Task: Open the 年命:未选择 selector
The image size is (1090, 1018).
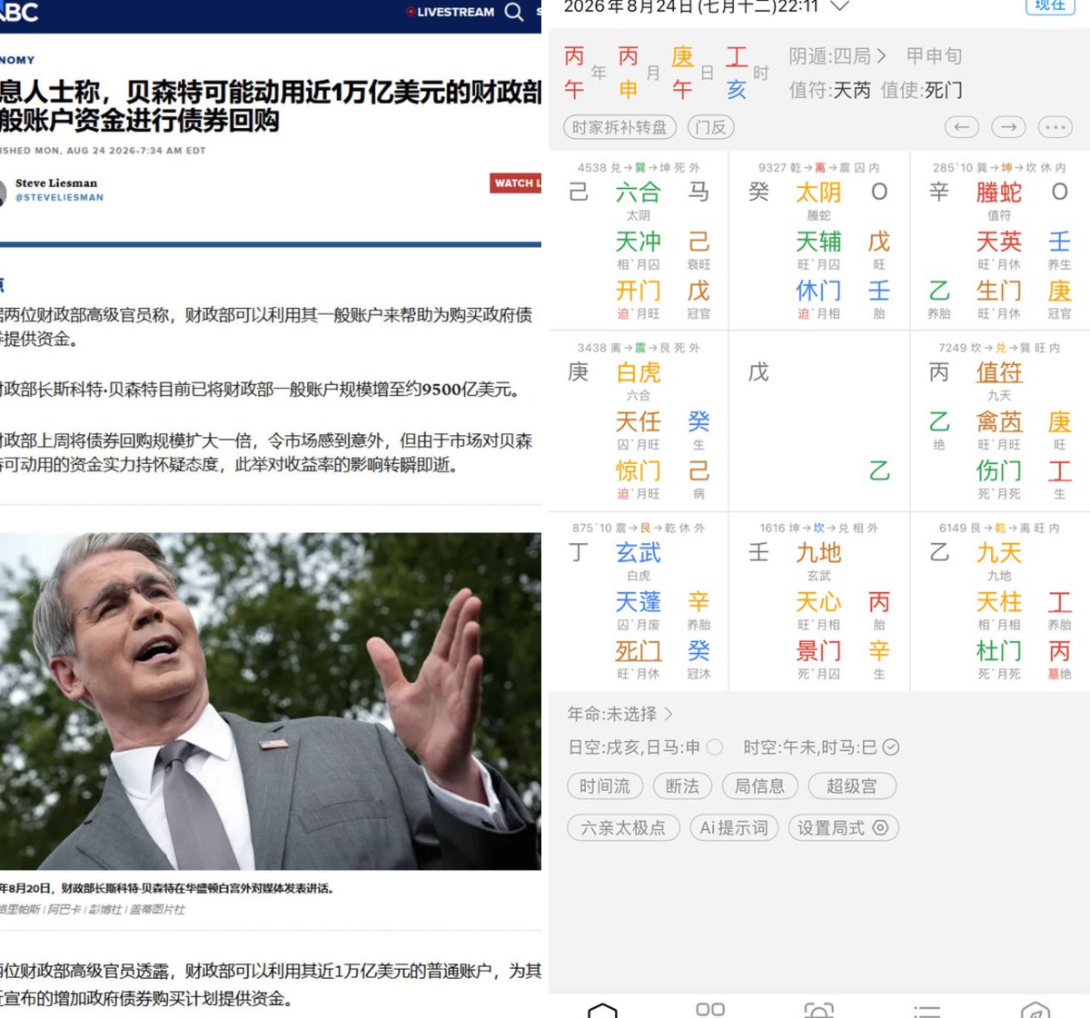Action: (x=619, y=714)
